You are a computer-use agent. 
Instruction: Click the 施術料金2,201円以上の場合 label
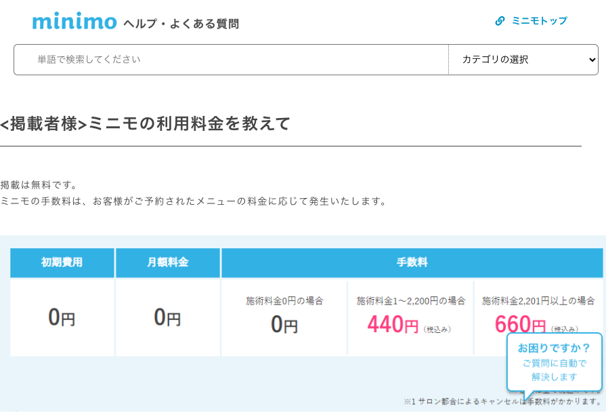point(538,300)
